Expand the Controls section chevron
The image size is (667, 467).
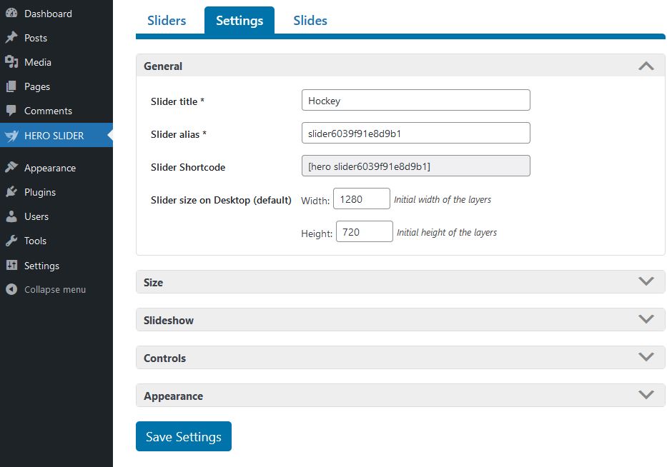(646, 357)
